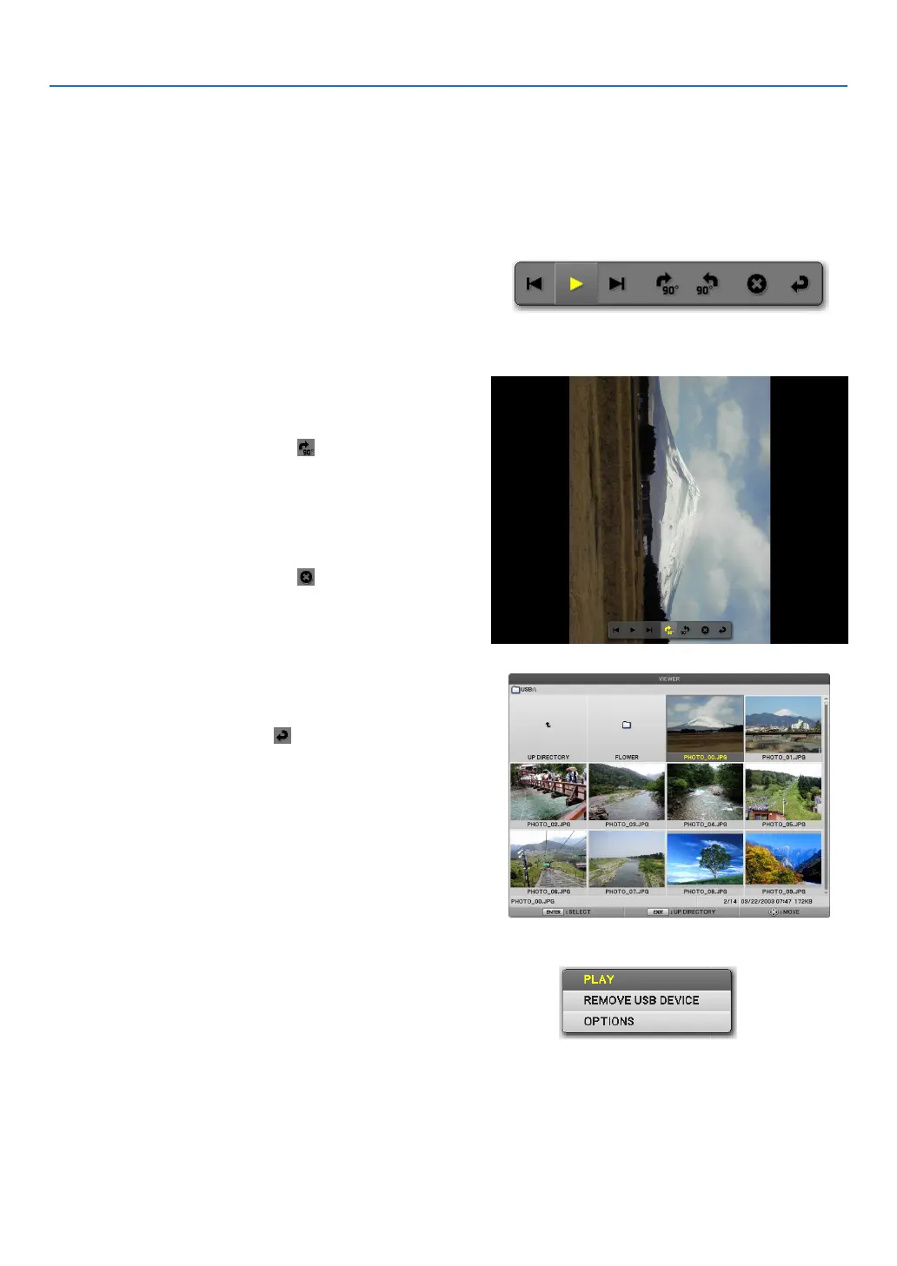Select the highlighted PHOTO_00.JPG thumbnail
The width and height of the screenshot is (897, 1266).
point(705,728)
